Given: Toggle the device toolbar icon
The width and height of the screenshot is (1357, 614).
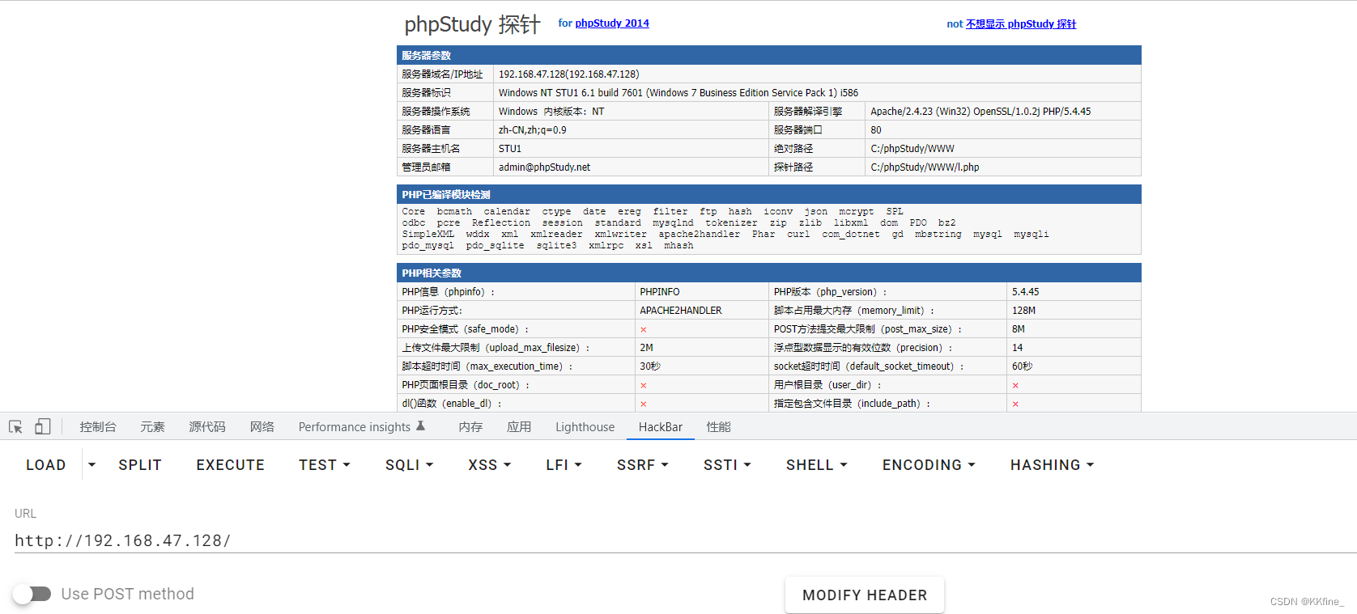Looking at the screenshot, I should pyautogui.click(x=43, y=426).
